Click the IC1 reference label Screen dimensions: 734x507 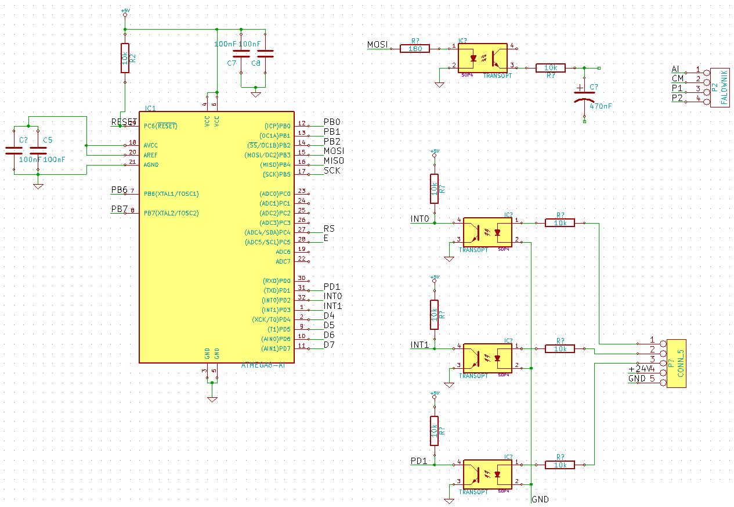coord(150,109)
